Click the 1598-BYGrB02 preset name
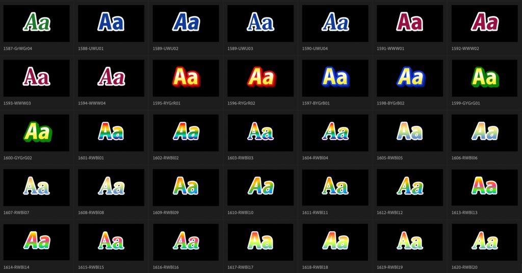This screenshot has height=273, width=522. 390,103
